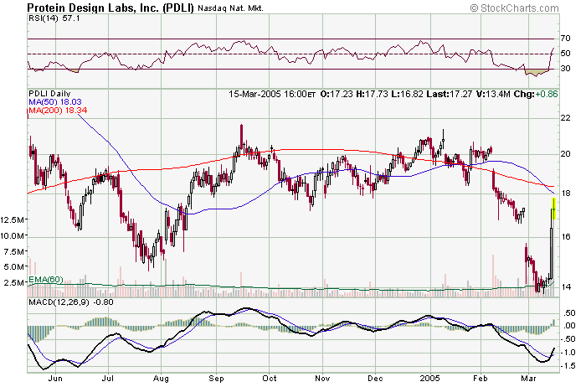The width and height of the screenshot is (586, 387).
Task: Click the H:17.73 high value
Action: [372, 94]
